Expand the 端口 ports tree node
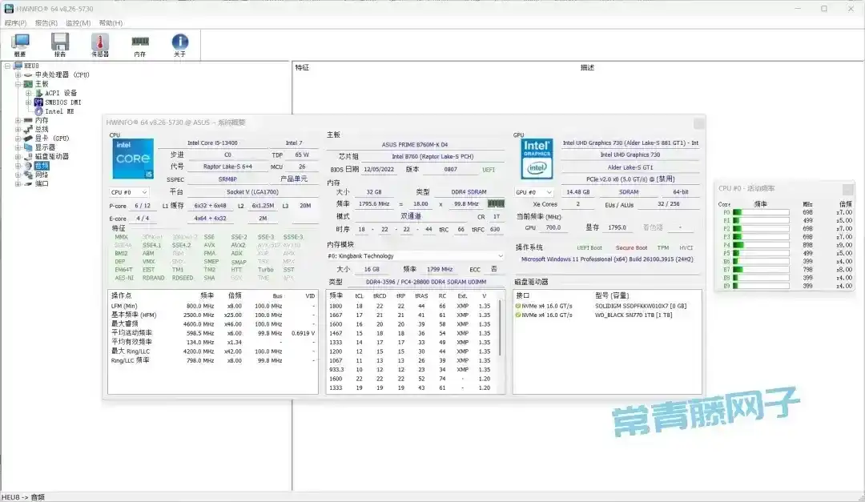 click(x=18, y=183)
